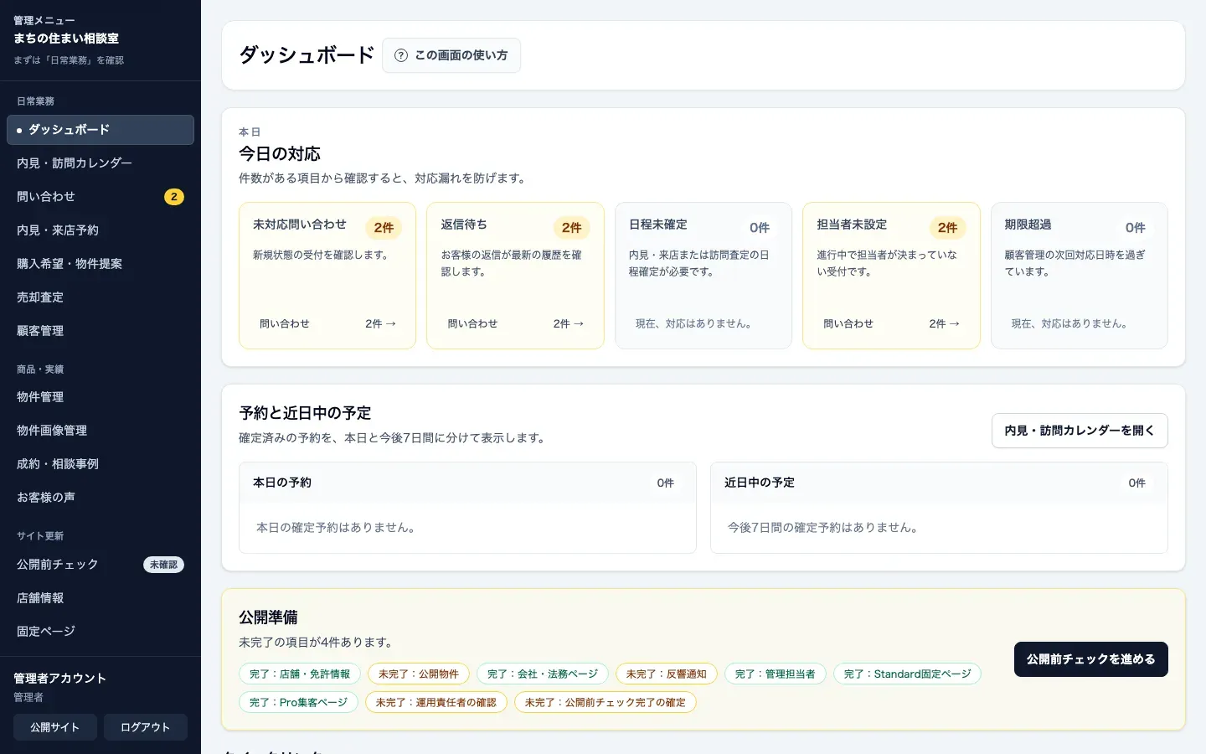Open 固定ページ menu item
The width and height of the screenshot is (1206, 754).
pyautogui.click(x=100, y=632)
